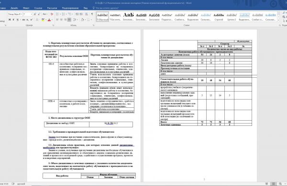Image resolution: width=287 pixels, height=186 pixels.
Task: Click the русский language indicator
Action: click(21, 184)
